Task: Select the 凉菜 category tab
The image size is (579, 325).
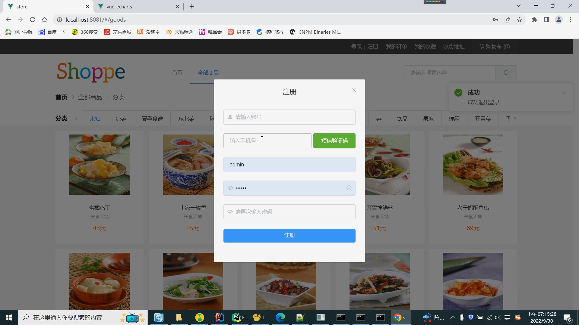Action: (x=121, y=119)
